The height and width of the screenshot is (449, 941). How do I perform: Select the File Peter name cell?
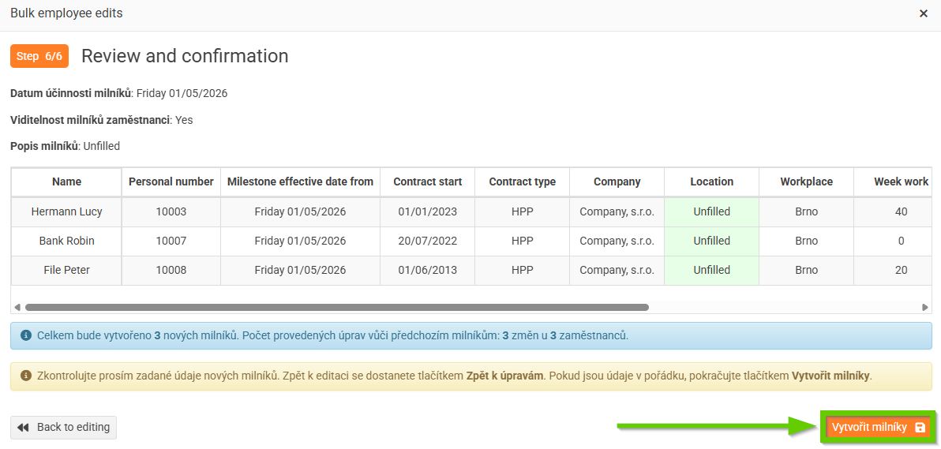click(x=66, y=270)
